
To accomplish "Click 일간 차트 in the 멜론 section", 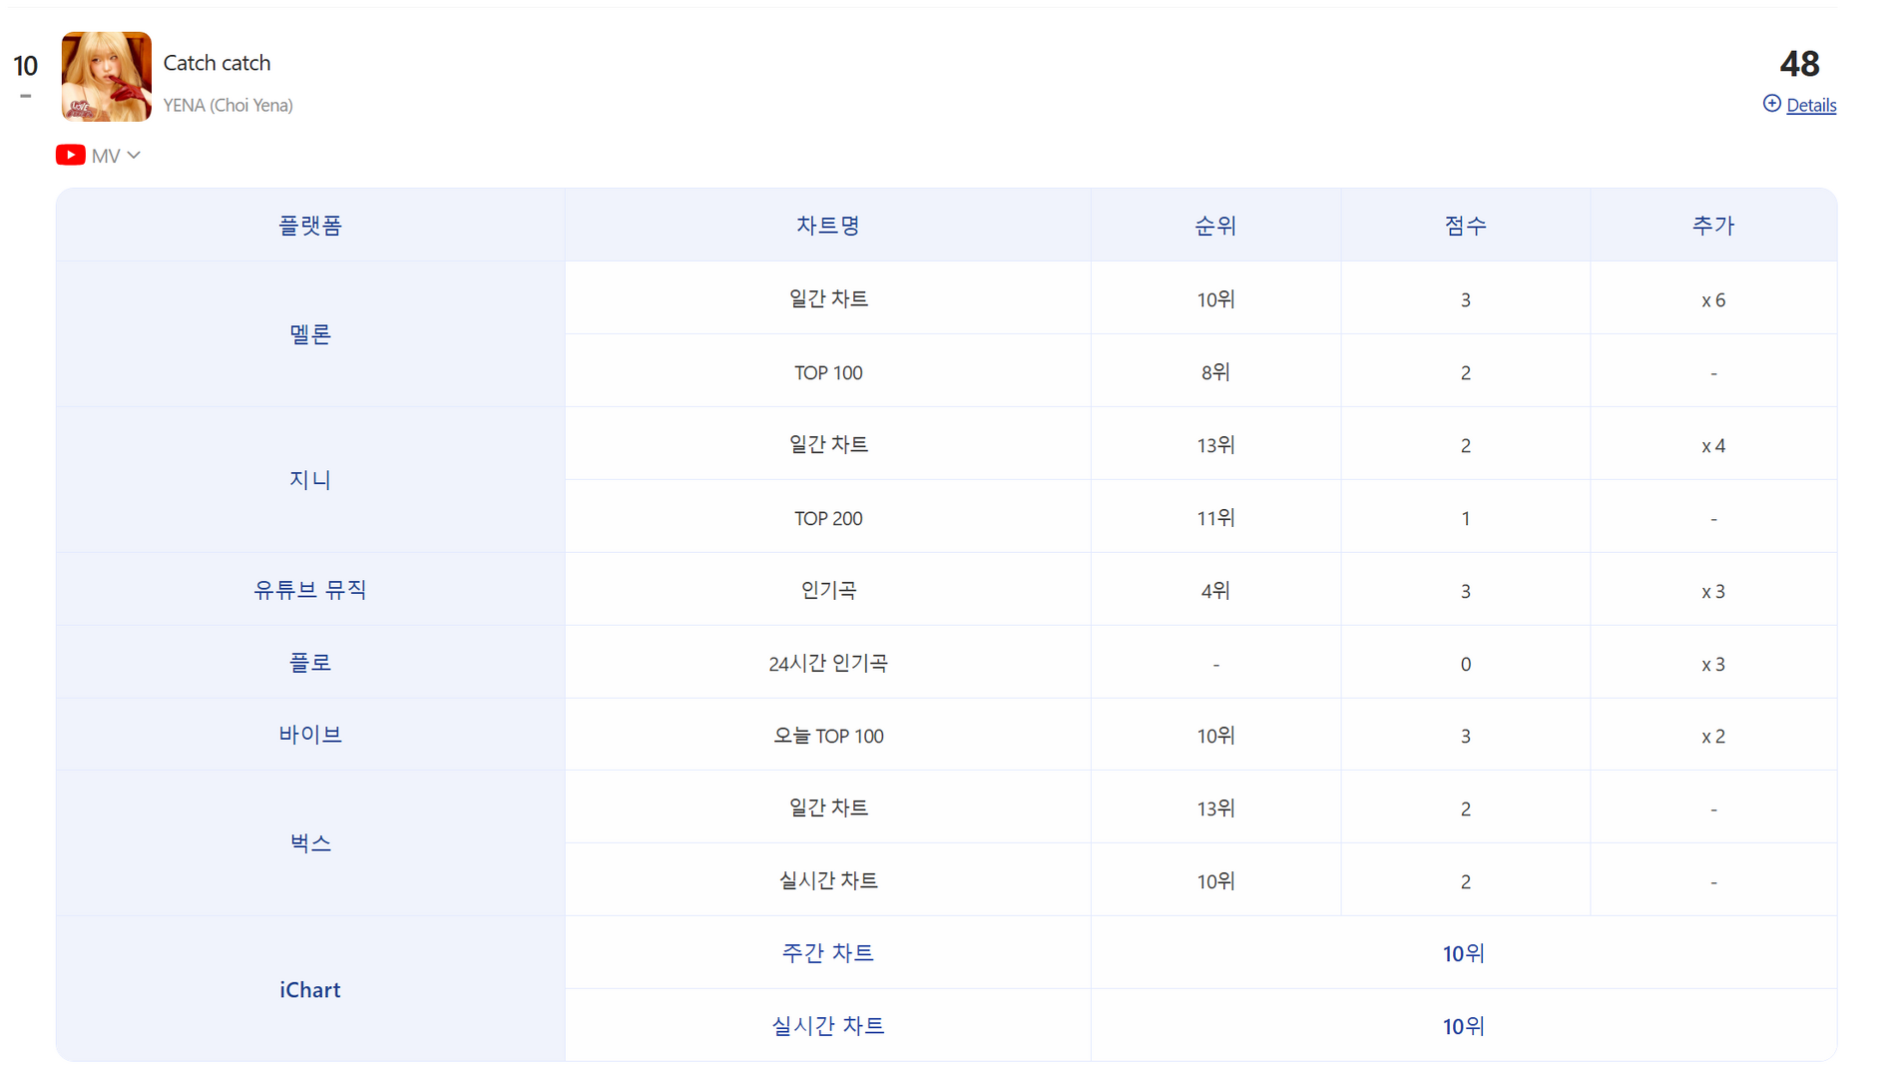I will click(x=828, y=298).
